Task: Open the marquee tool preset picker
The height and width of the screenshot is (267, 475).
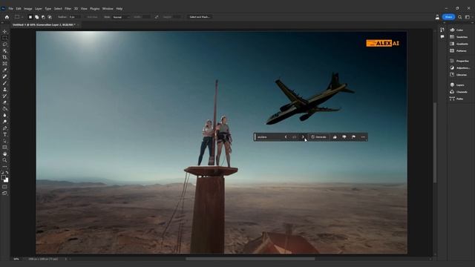Action: [19, 17]
